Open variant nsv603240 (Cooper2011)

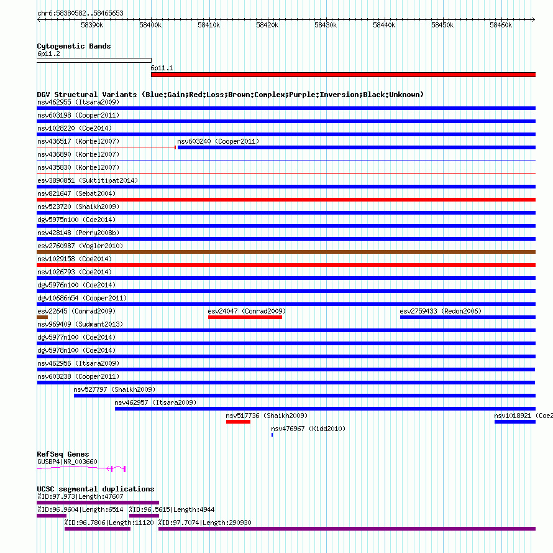(218, 141)
